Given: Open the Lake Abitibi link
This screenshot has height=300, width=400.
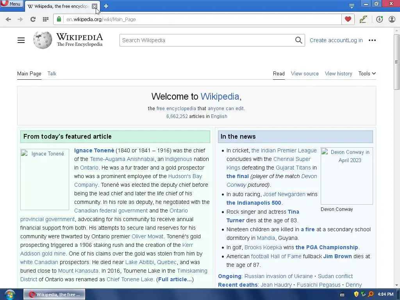Looking at the screenshot, I should tap(139, 262).
